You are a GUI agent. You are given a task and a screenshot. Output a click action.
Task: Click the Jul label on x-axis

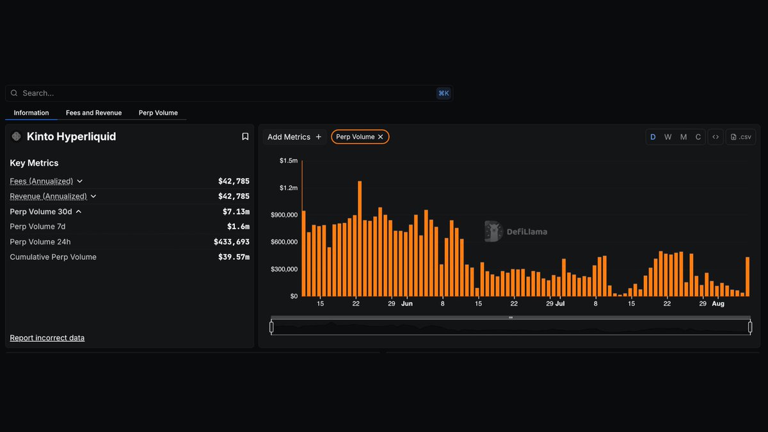point(561,304)
